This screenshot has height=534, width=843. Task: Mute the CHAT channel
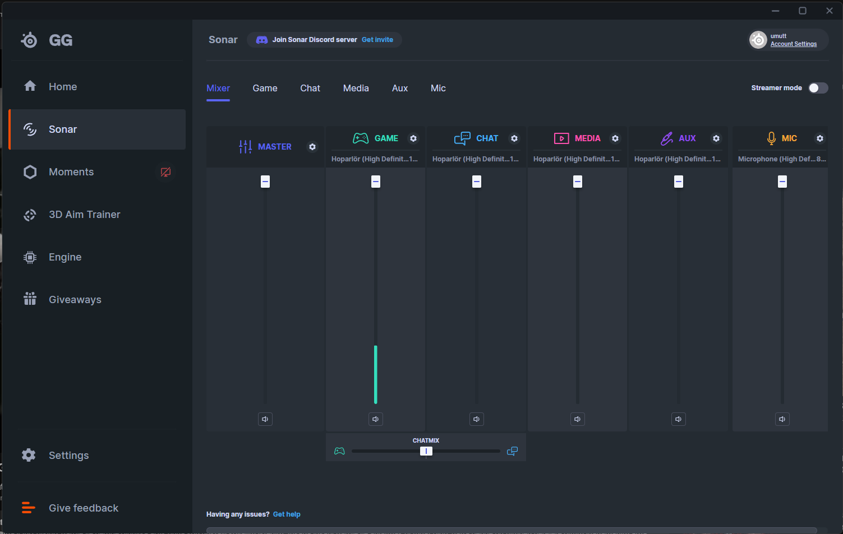477,419
